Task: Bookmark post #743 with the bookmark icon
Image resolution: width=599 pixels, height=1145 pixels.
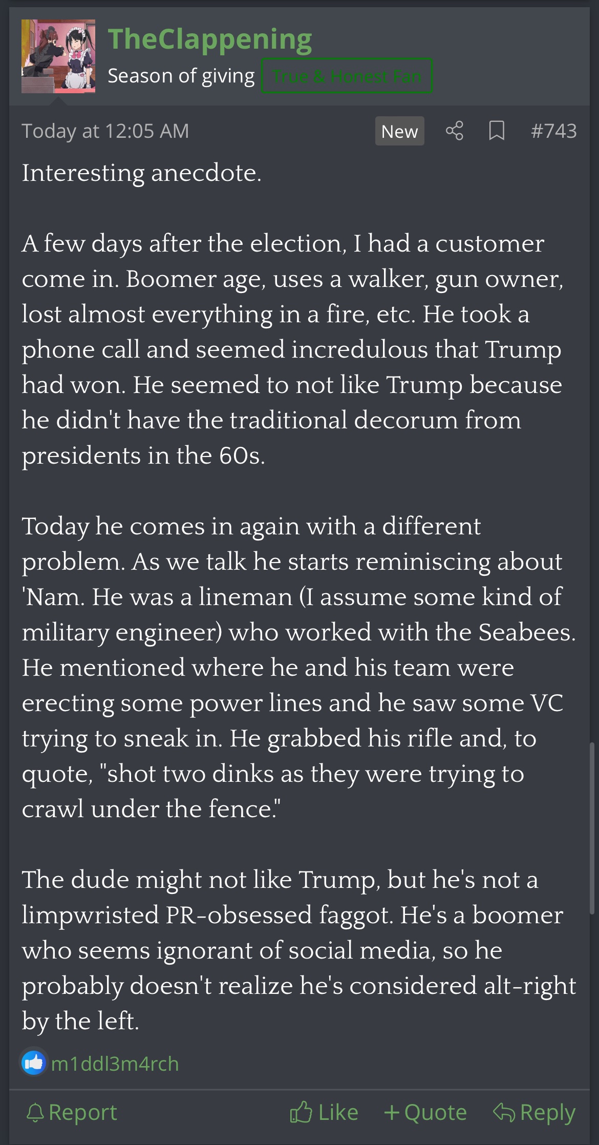Action: 496,131
